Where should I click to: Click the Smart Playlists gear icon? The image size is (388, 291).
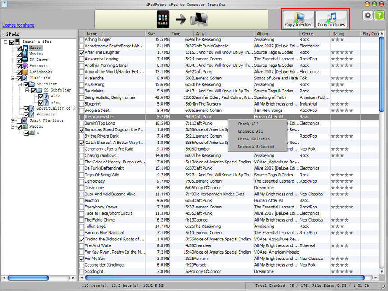(25, 120)
